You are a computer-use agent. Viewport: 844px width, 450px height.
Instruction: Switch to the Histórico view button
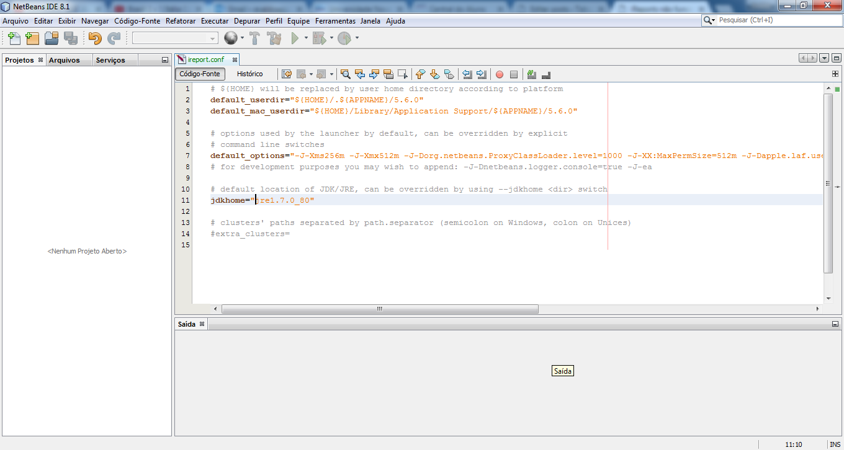tap(249, 74)
